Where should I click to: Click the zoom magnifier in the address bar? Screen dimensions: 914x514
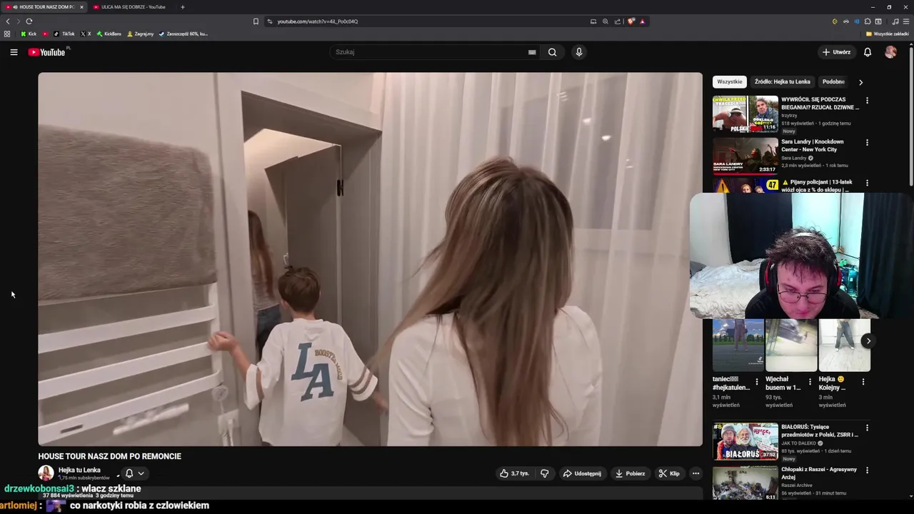pos(606,21)
